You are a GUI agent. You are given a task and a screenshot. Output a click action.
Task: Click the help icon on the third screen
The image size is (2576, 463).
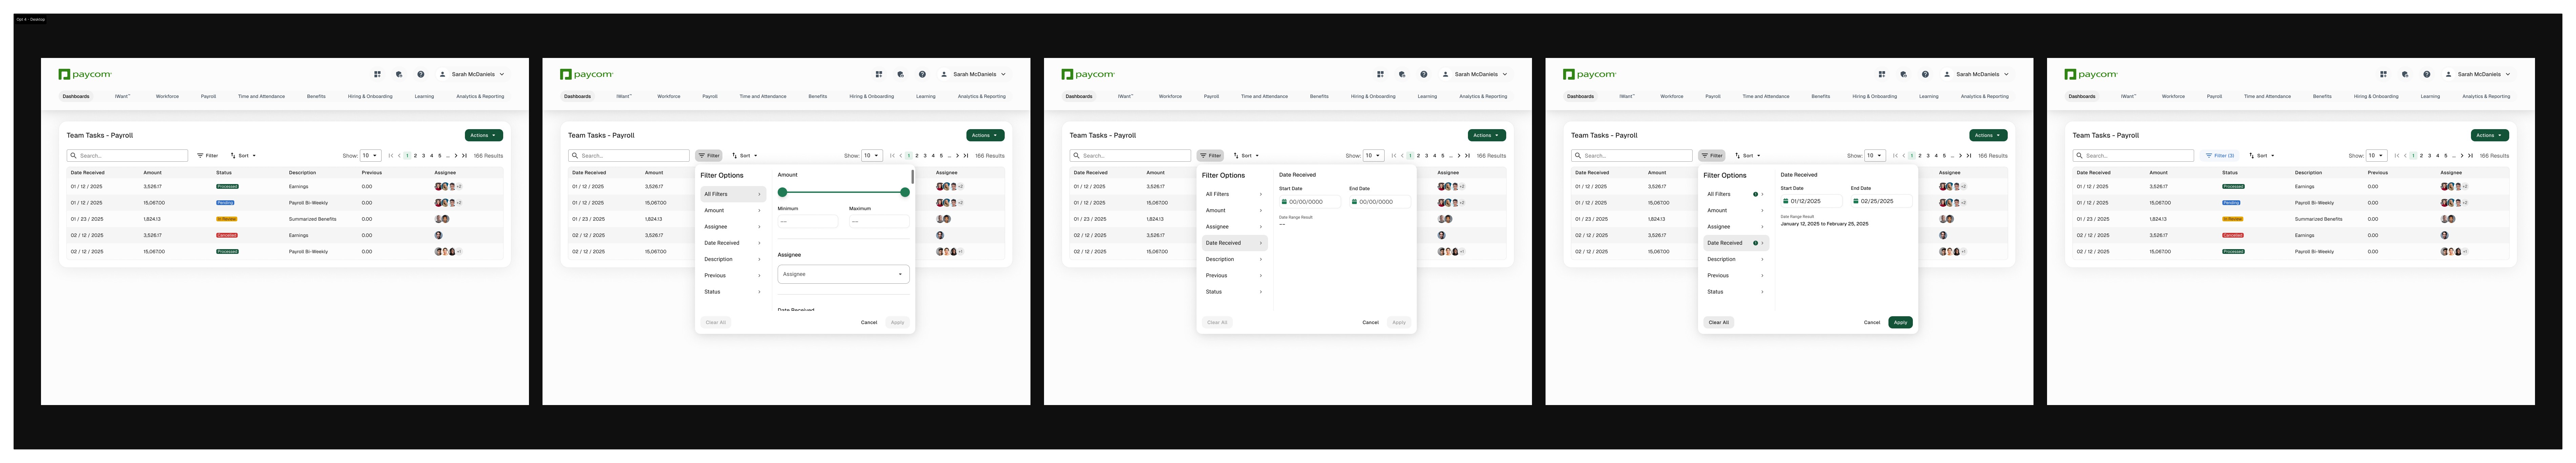[1424, 74]
